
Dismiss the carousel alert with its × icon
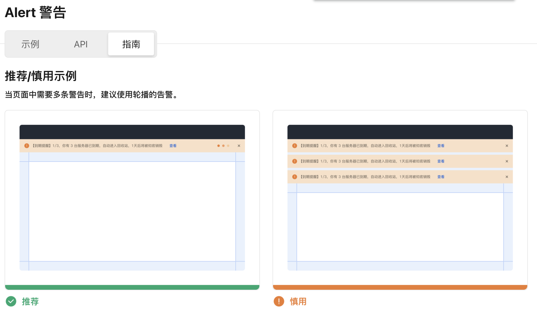(x=239, y=146)
